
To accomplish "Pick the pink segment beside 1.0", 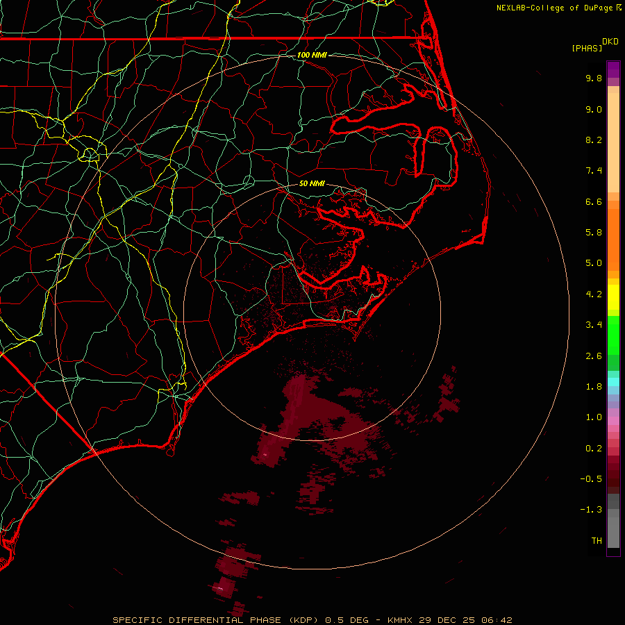I will (613, 421).
